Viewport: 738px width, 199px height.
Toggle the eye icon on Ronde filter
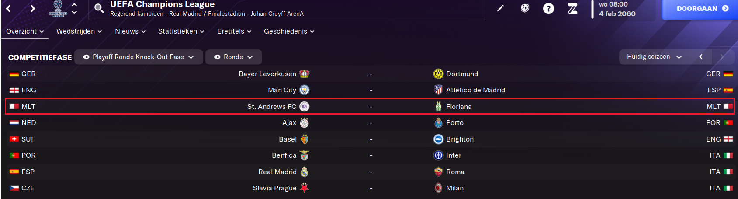(217, 57)
